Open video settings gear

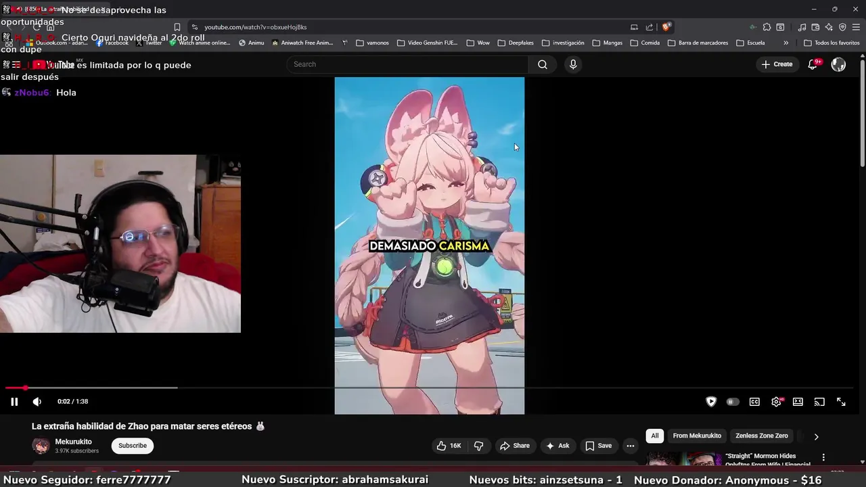[777, 402]
